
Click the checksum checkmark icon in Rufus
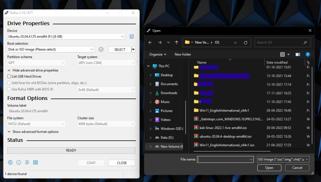click(101, 49)
